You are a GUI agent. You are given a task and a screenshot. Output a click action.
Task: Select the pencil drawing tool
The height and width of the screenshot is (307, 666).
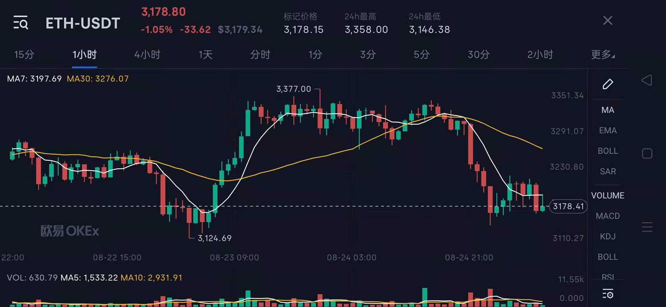[608, 84]
